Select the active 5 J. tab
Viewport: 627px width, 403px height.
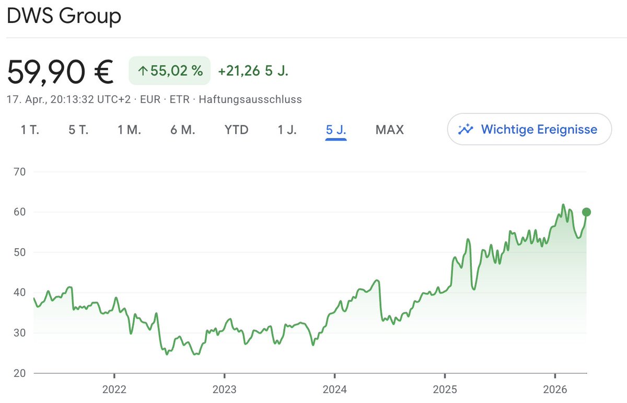pos(336,130)
